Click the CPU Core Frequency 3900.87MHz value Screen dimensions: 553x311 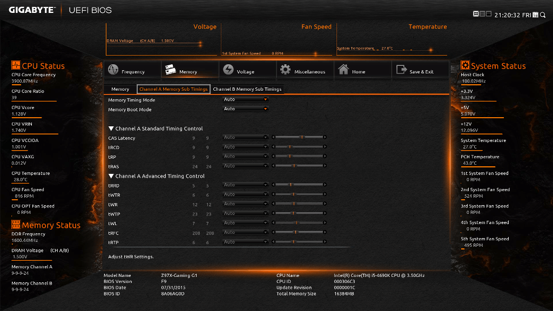point(25,81)
